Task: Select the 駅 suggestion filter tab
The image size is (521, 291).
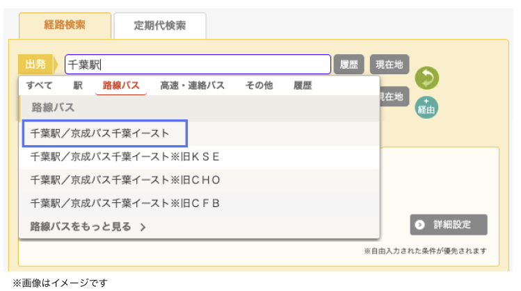Action: point(78,85)
